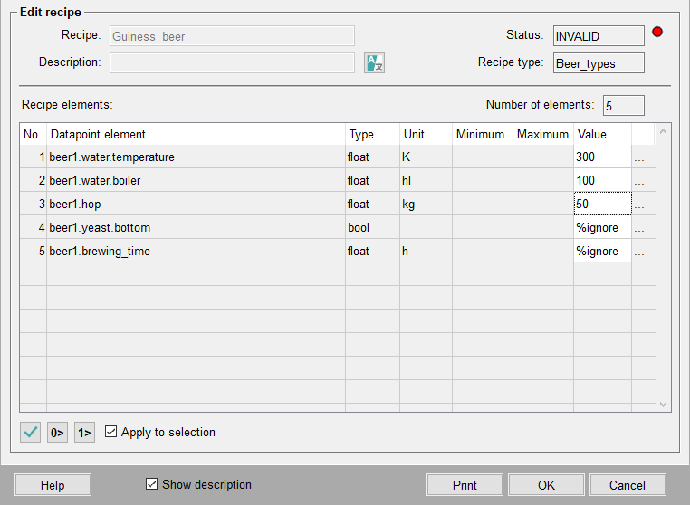Click scrollbar down arrow in elements table
Screen dimensions: 690x505
tap(663, 404)
